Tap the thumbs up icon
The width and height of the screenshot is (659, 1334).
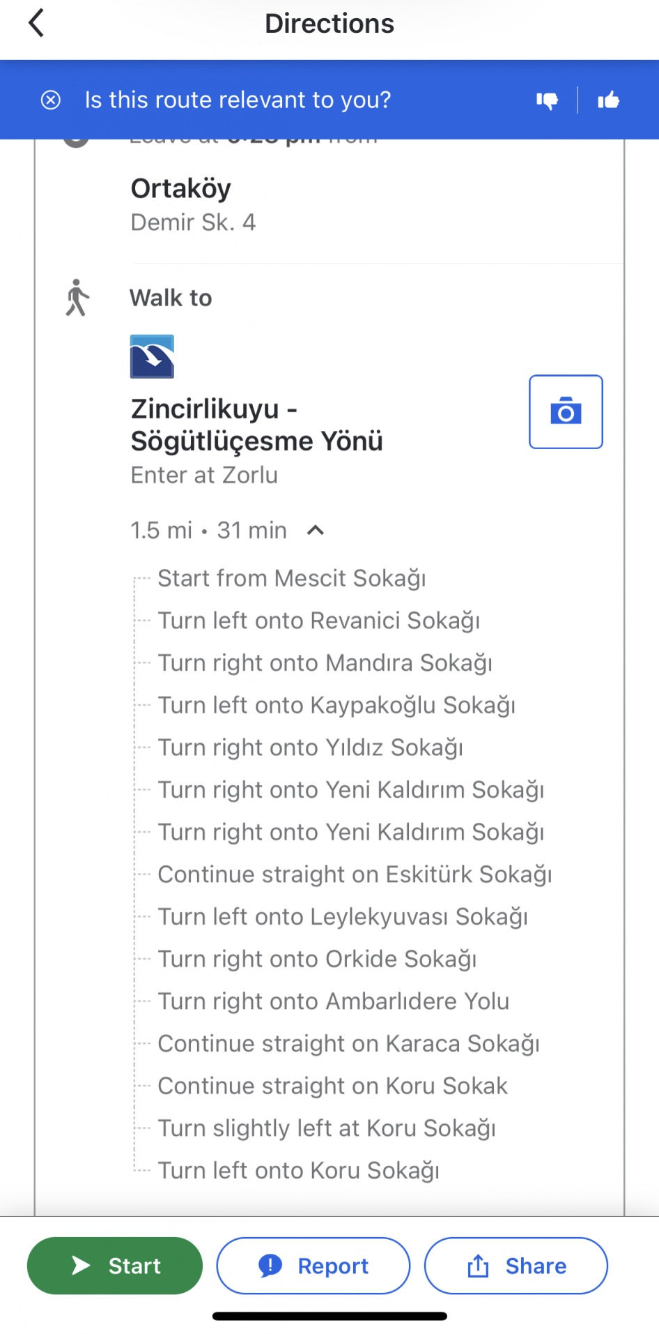pyautogui.click(x=608, y=100)
